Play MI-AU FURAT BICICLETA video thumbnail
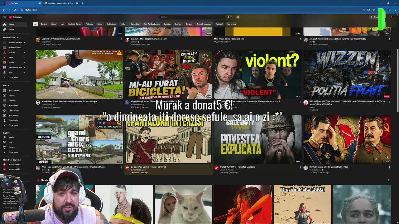This screenshot has width=399, height=224. click(x=168, y=74)
